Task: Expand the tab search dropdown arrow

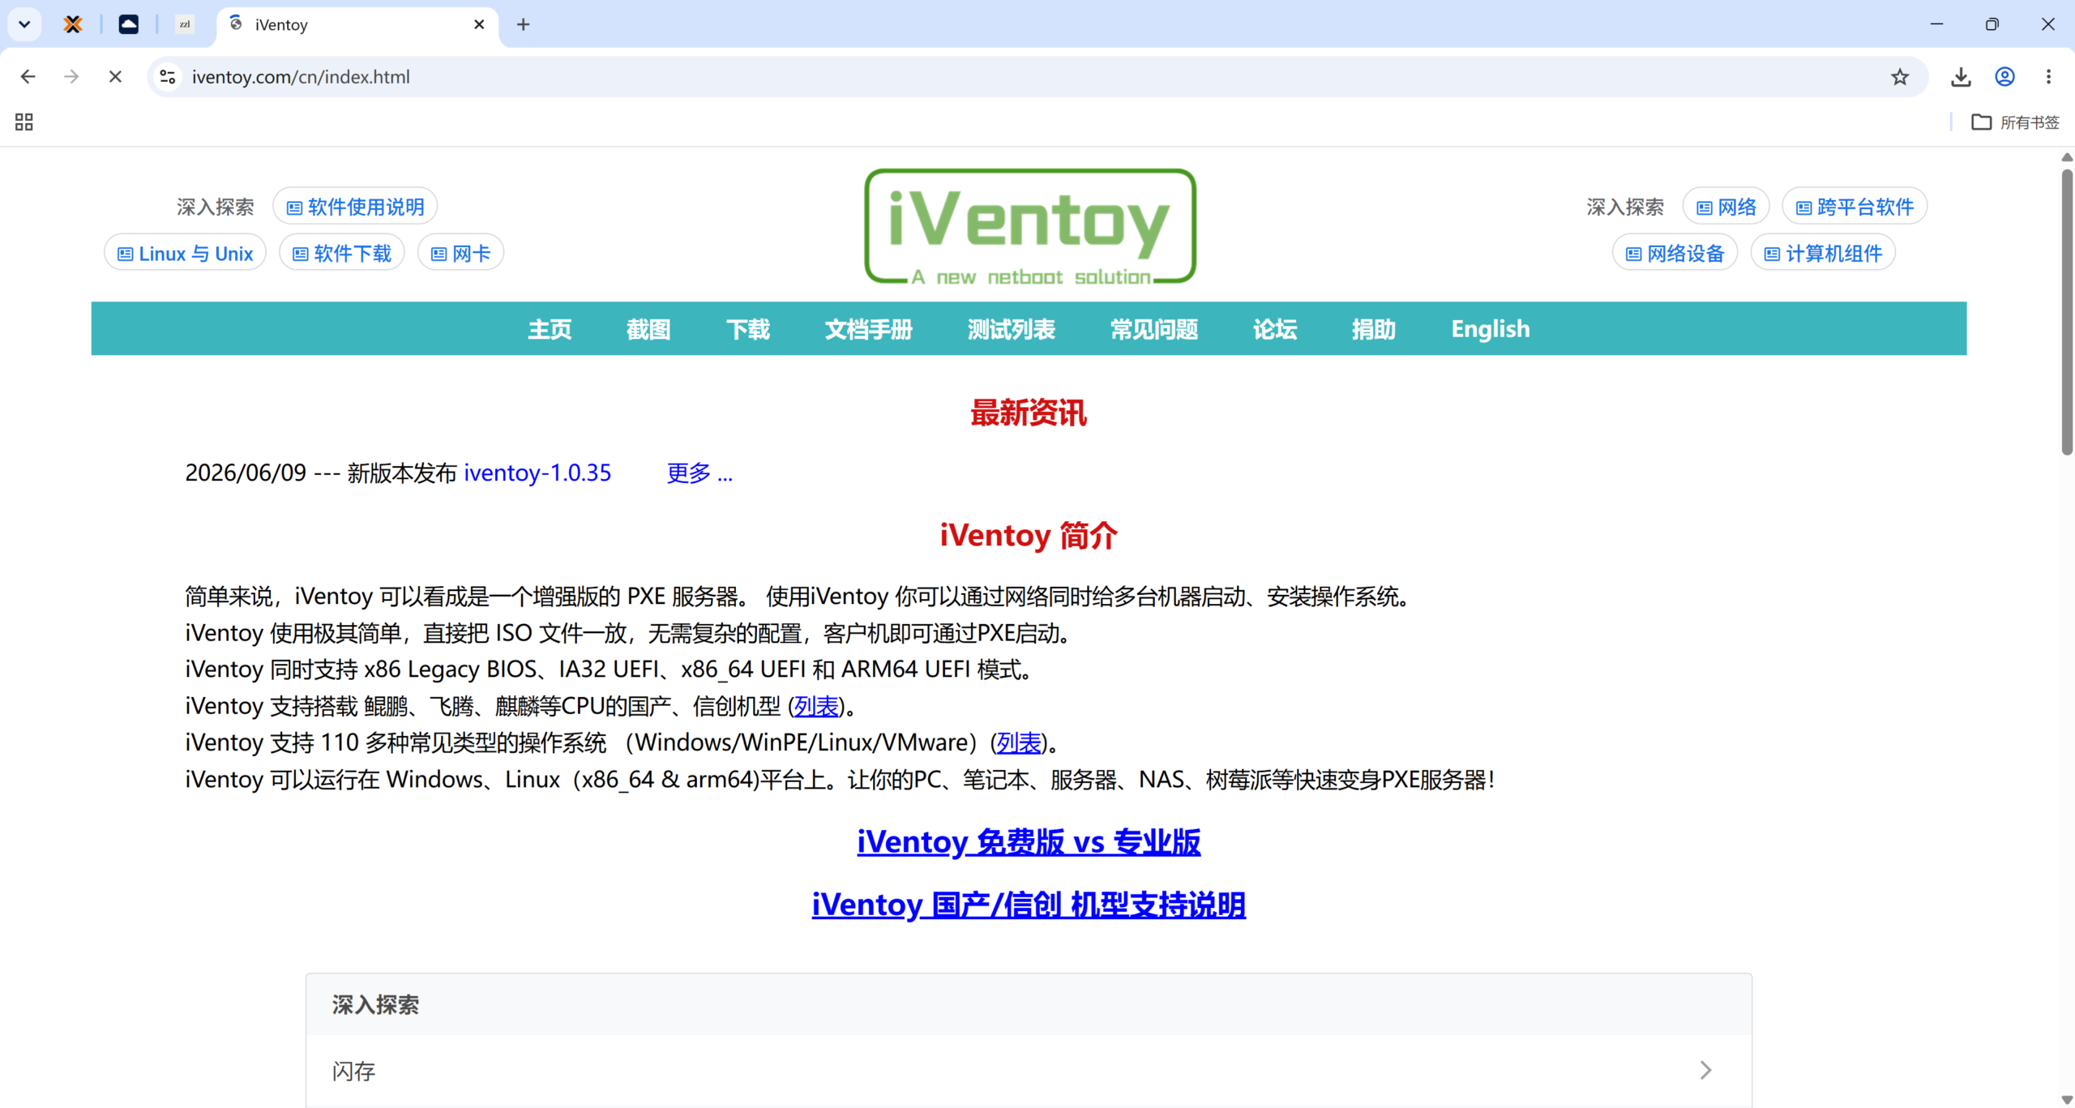Action: pos(24,24)
